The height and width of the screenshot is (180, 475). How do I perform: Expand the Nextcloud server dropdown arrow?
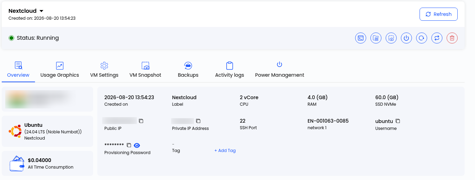point(41,11)
